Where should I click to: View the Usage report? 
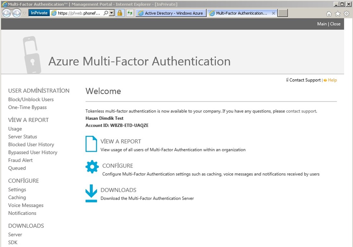pyautogui.click(x=15, y=129)
